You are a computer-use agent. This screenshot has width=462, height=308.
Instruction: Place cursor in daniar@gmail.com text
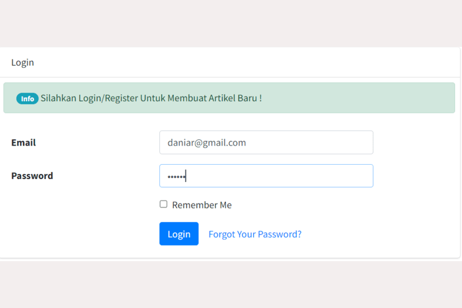207,143
